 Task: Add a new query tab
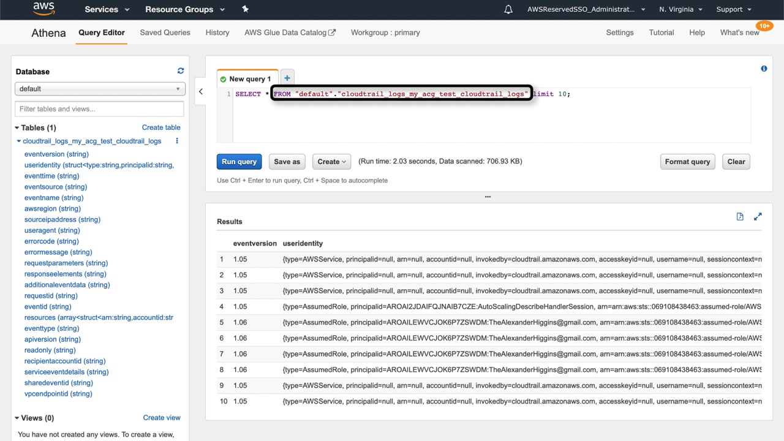coord(287,78)
